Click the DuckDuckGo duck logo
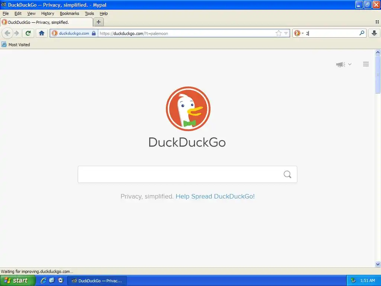The width and height of the screenshot is (381, 286). 188,109
